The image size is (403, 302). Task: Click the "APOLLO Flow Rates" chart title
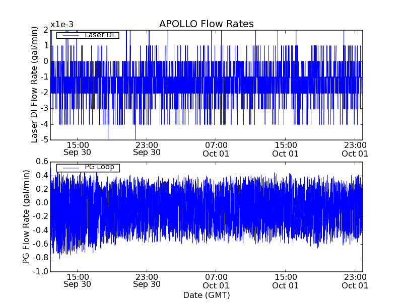pos(207,24)
